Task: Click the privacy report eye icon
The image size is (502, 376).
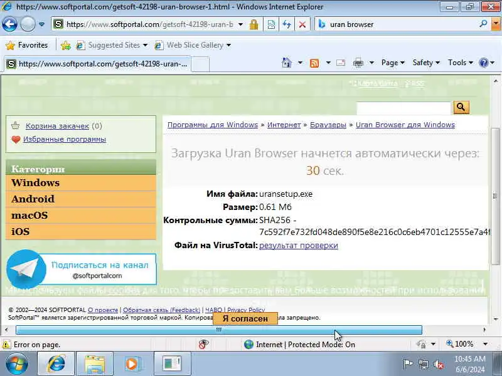Action: pos(203,344)
